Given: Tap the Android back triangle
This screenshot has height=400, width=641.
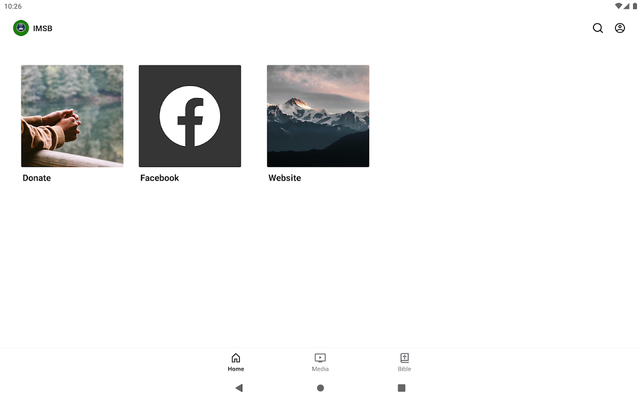Looking at the screenshot, I should tap(239, 388).
